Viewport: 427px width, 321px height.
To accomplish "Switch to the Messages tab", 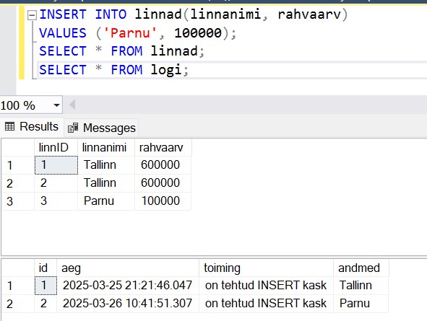I will point(101,128).
